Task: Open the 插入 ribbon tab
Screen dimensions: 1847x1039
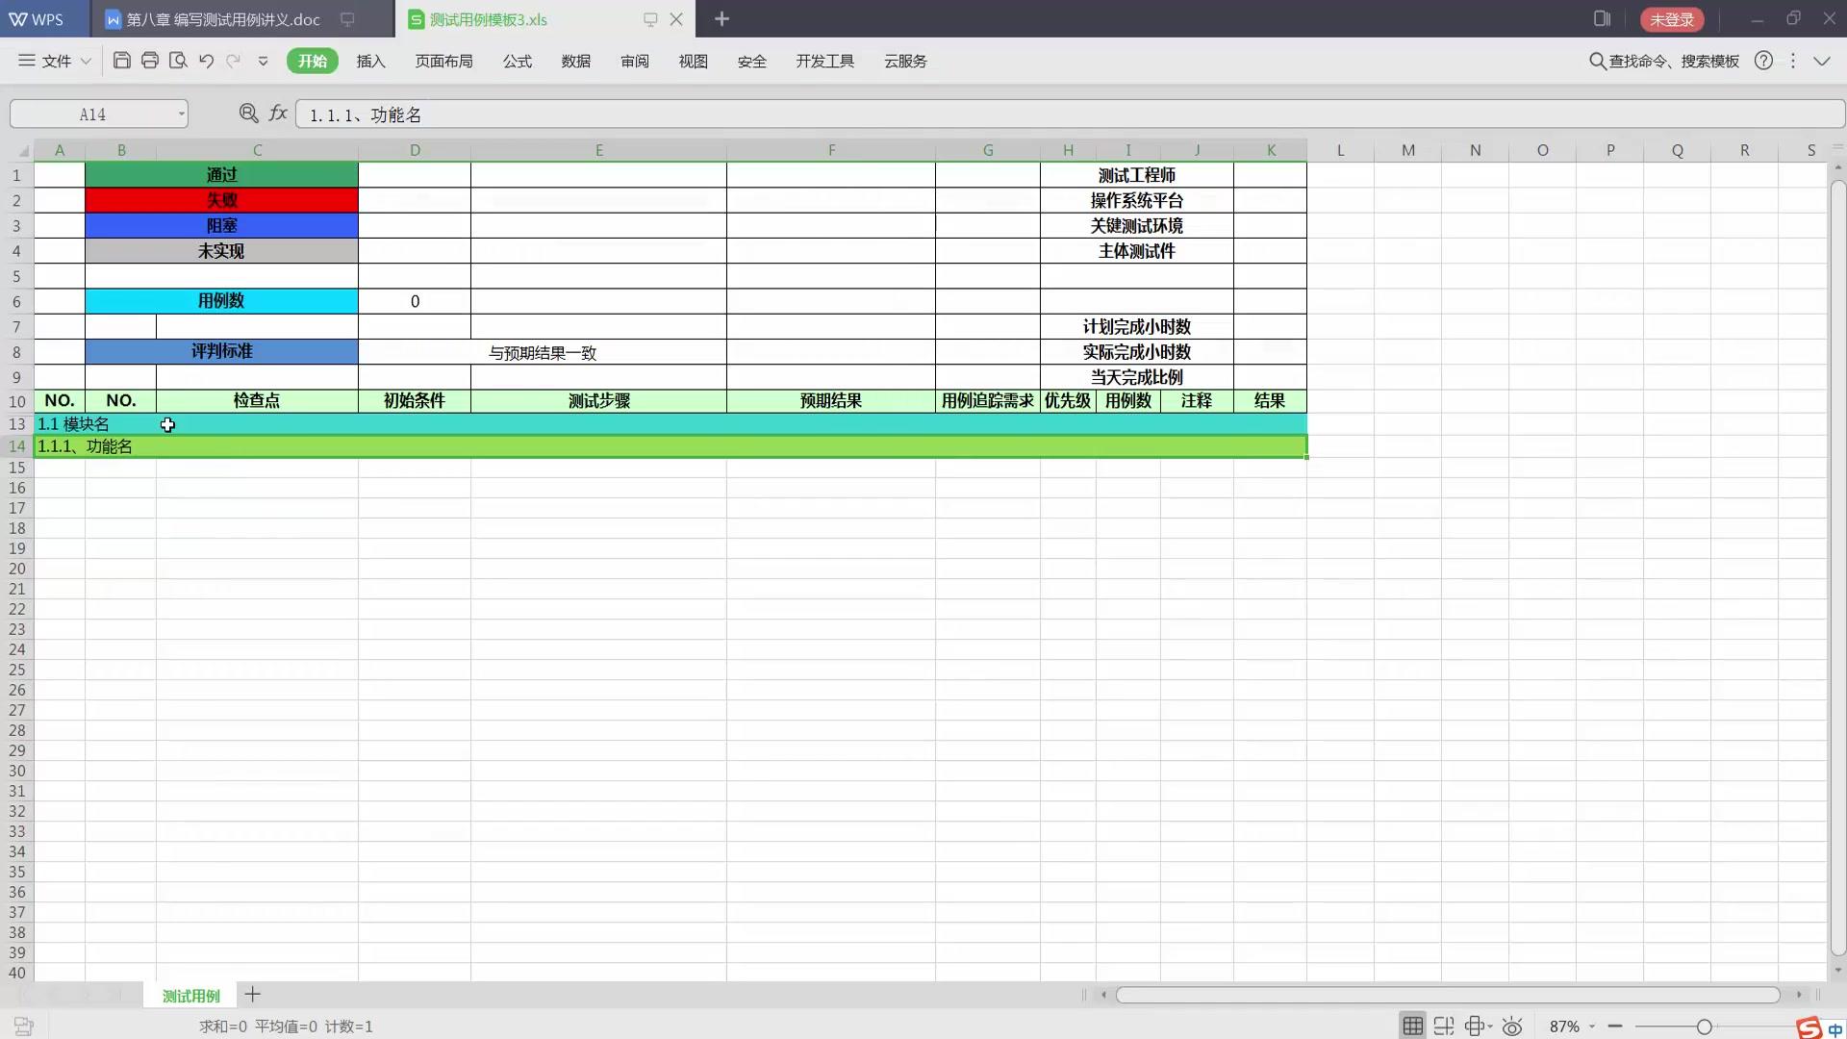Action: (x=370, y=61)
